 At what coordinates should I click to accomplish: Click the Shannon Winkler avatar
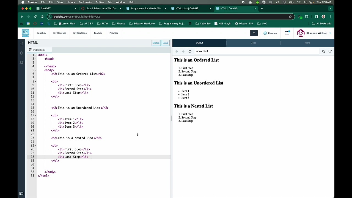(301, 33)
